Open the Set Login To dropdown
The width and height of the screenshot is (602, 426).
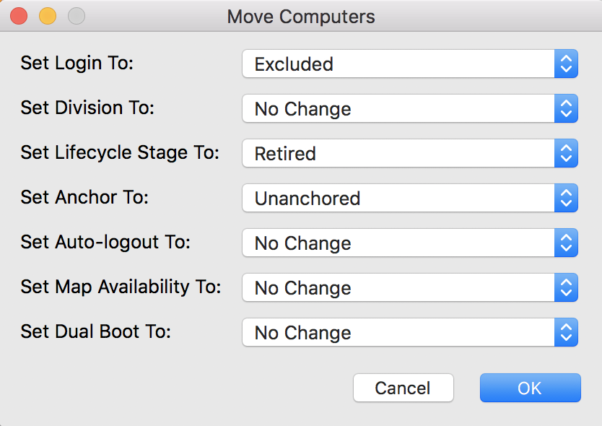409,64
